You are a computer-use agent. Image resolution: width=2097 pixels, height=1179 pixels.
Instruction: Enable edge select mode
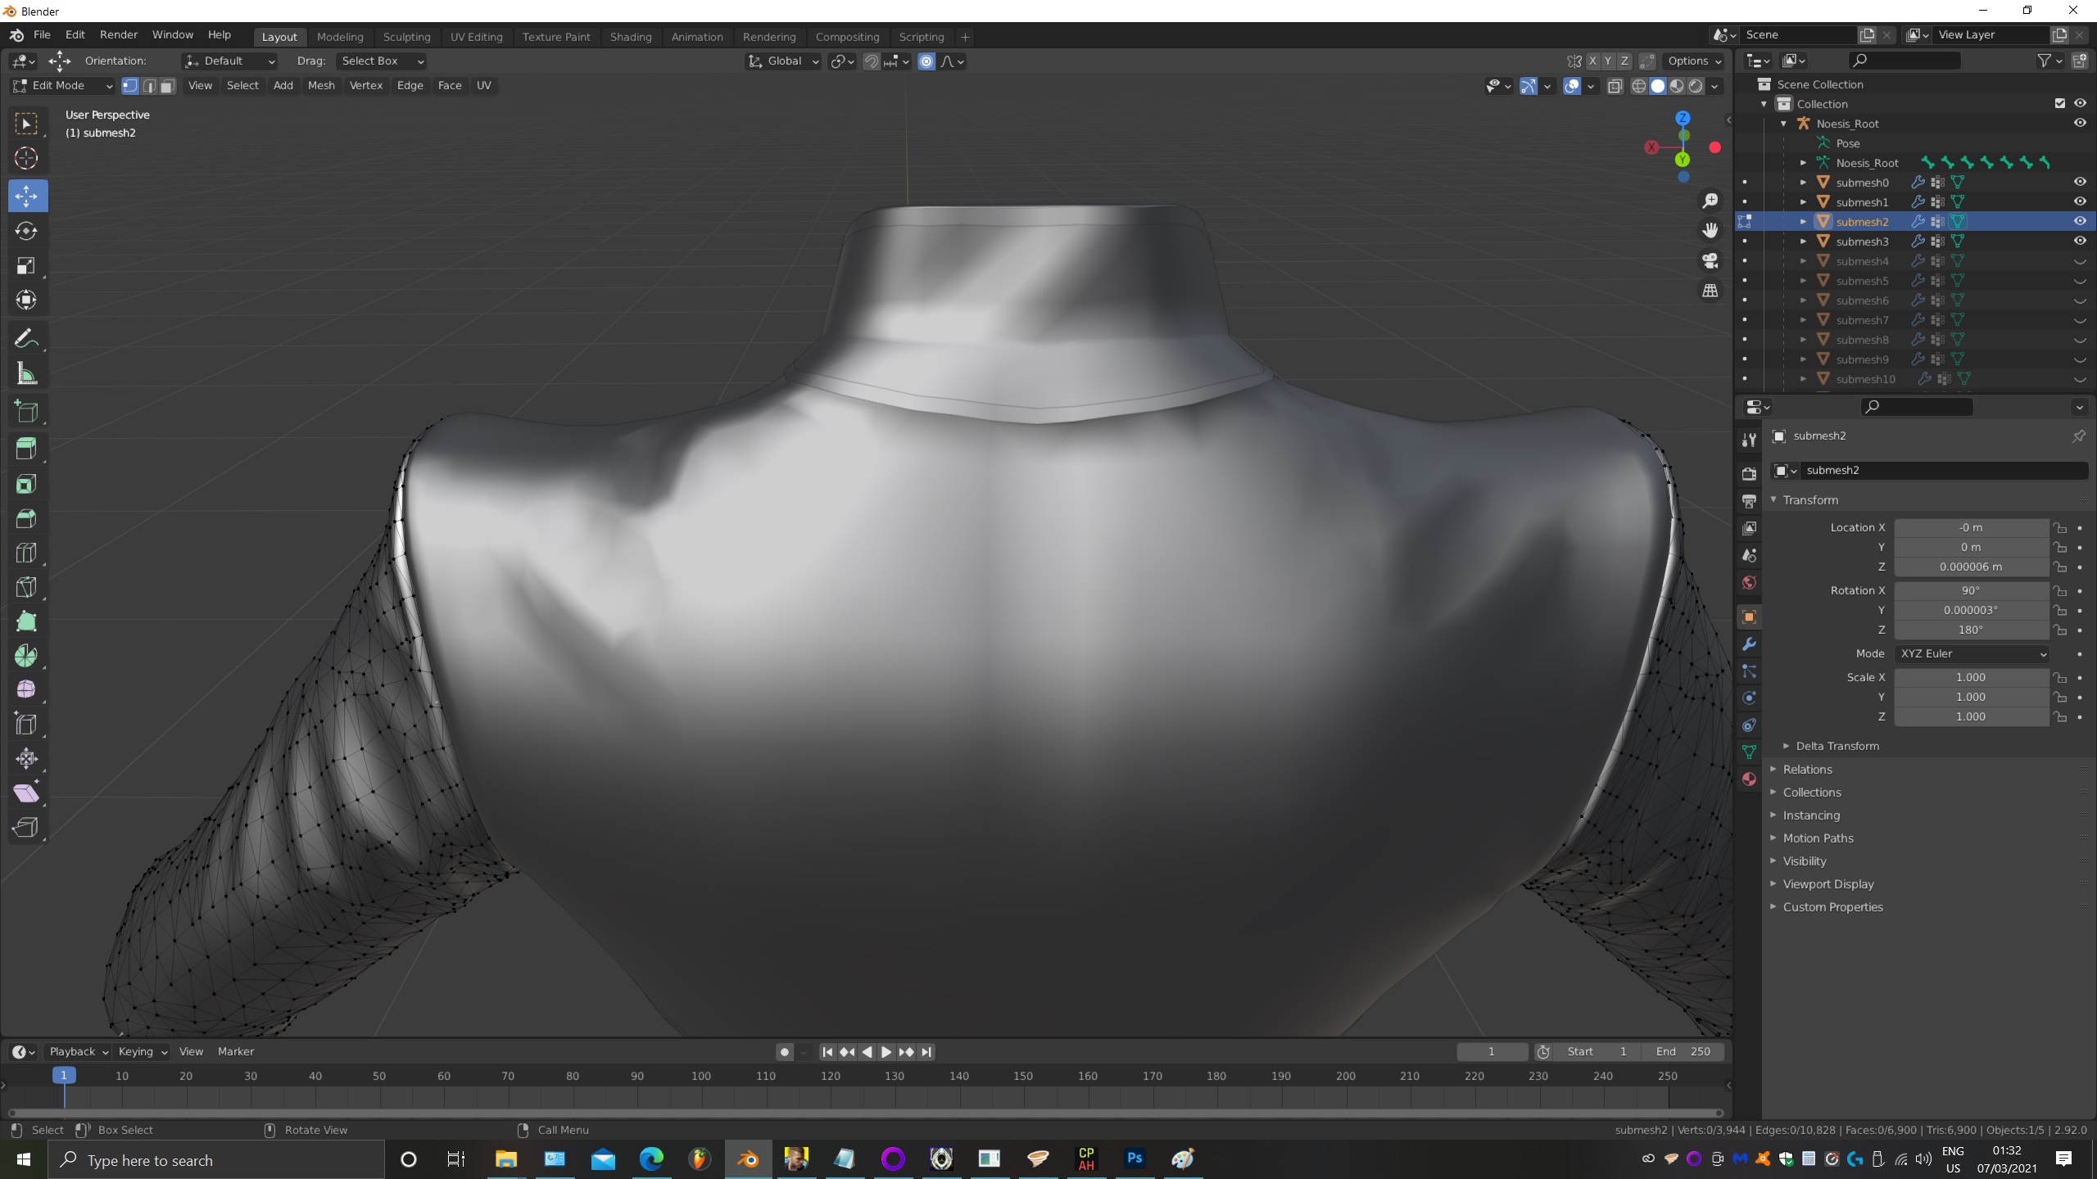click(149, 86)
